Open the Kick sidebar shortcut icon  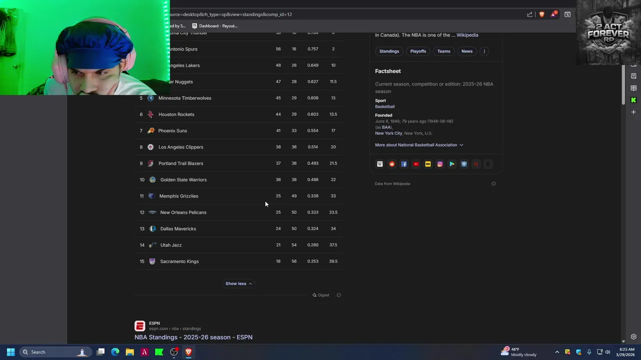[x=633, y=100]
